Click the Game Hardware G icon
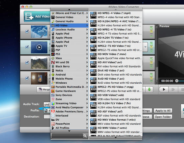The height and width of the screenshot is (143, 184). (x=53, y=91)
